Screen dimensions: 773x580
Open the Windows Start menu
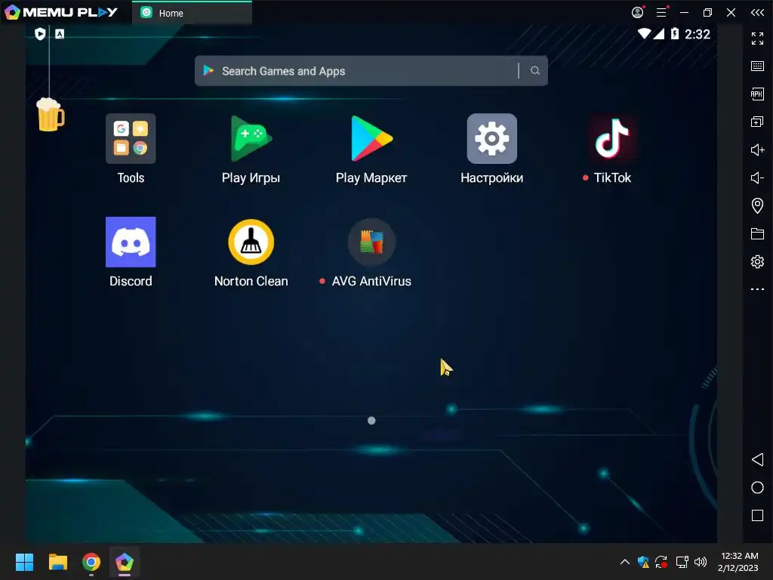point(24,562)
